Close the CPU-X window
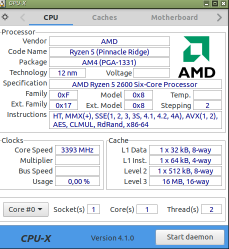Screen dimensions: 229x249 pos(223,3)
